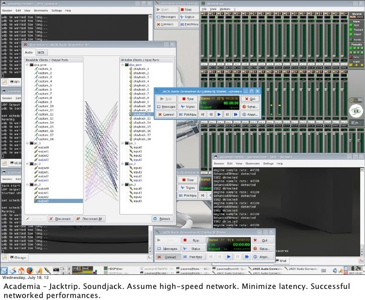
Task: Open Setup in the blue-titled JACK window
Action: (249, 107)
